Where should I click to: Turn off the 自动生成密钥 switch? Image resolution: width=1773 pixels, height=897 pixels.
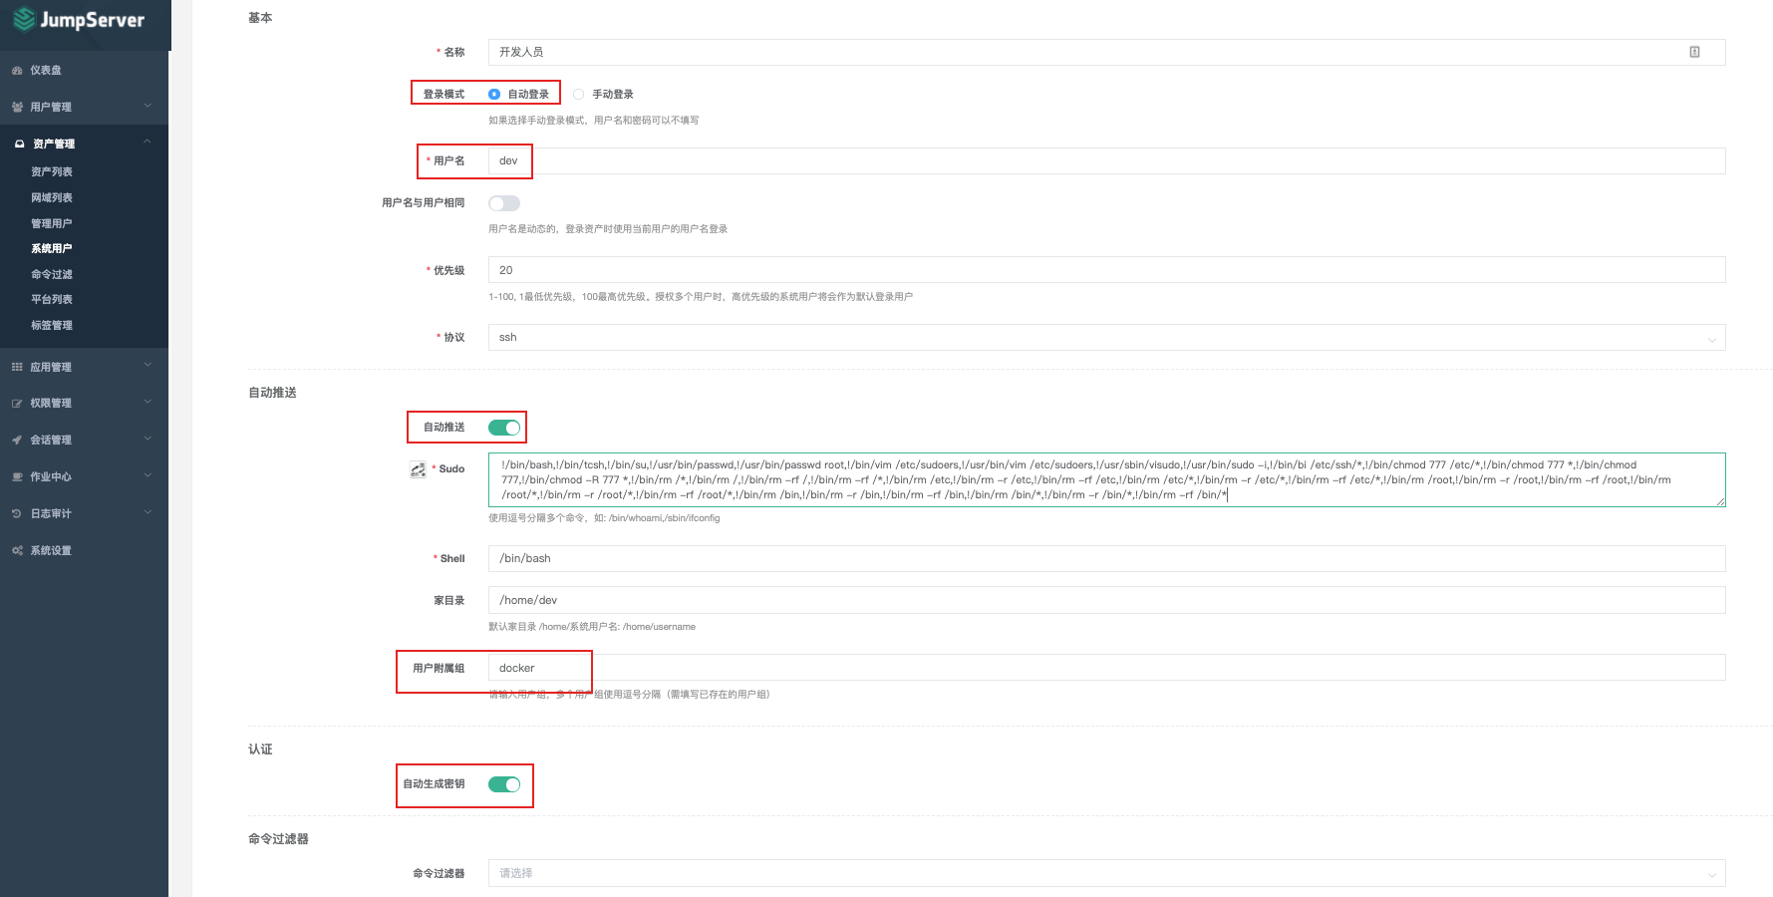coord(504,784)
